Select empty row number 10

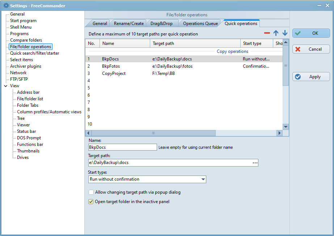pyautogui.click(x=184, y=124)
